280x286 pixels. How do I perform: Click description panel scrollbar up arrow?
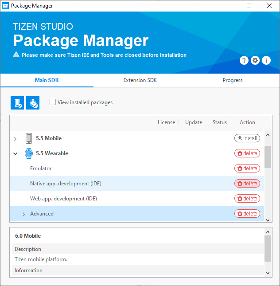point(268,232)
